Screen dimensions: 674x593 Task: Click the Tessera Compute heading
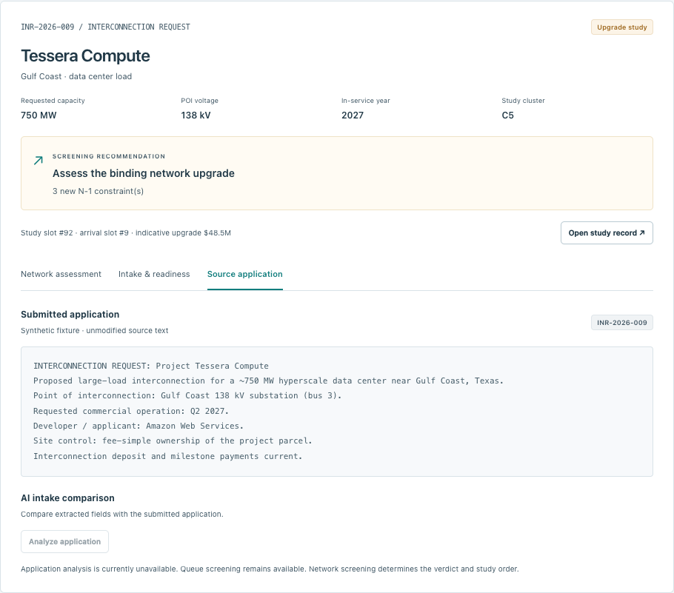(85, 56)
